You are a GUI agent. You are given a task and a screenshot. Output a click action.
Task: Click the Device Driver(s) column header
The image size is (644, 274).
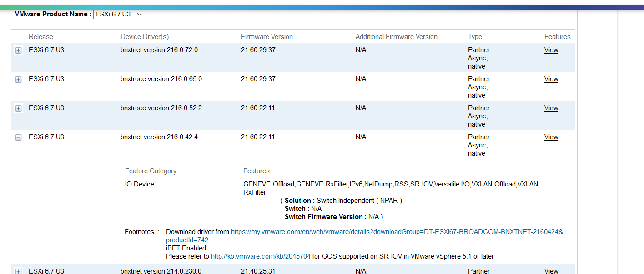pos(145,37)
